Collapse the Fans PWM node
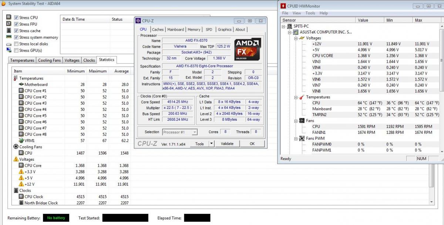The image size is (444, 225). point(296,139)
